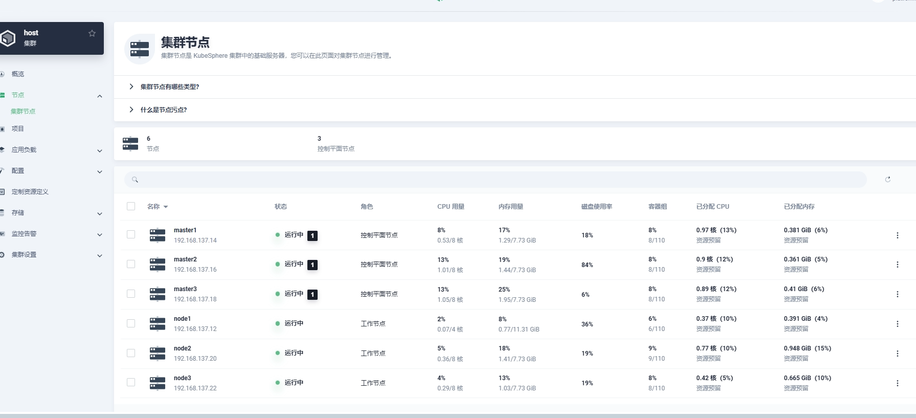Sort nodes by 名称 column arrow
Screen dimensions: 916x418
pyautogui.click(x=166, y=207)
